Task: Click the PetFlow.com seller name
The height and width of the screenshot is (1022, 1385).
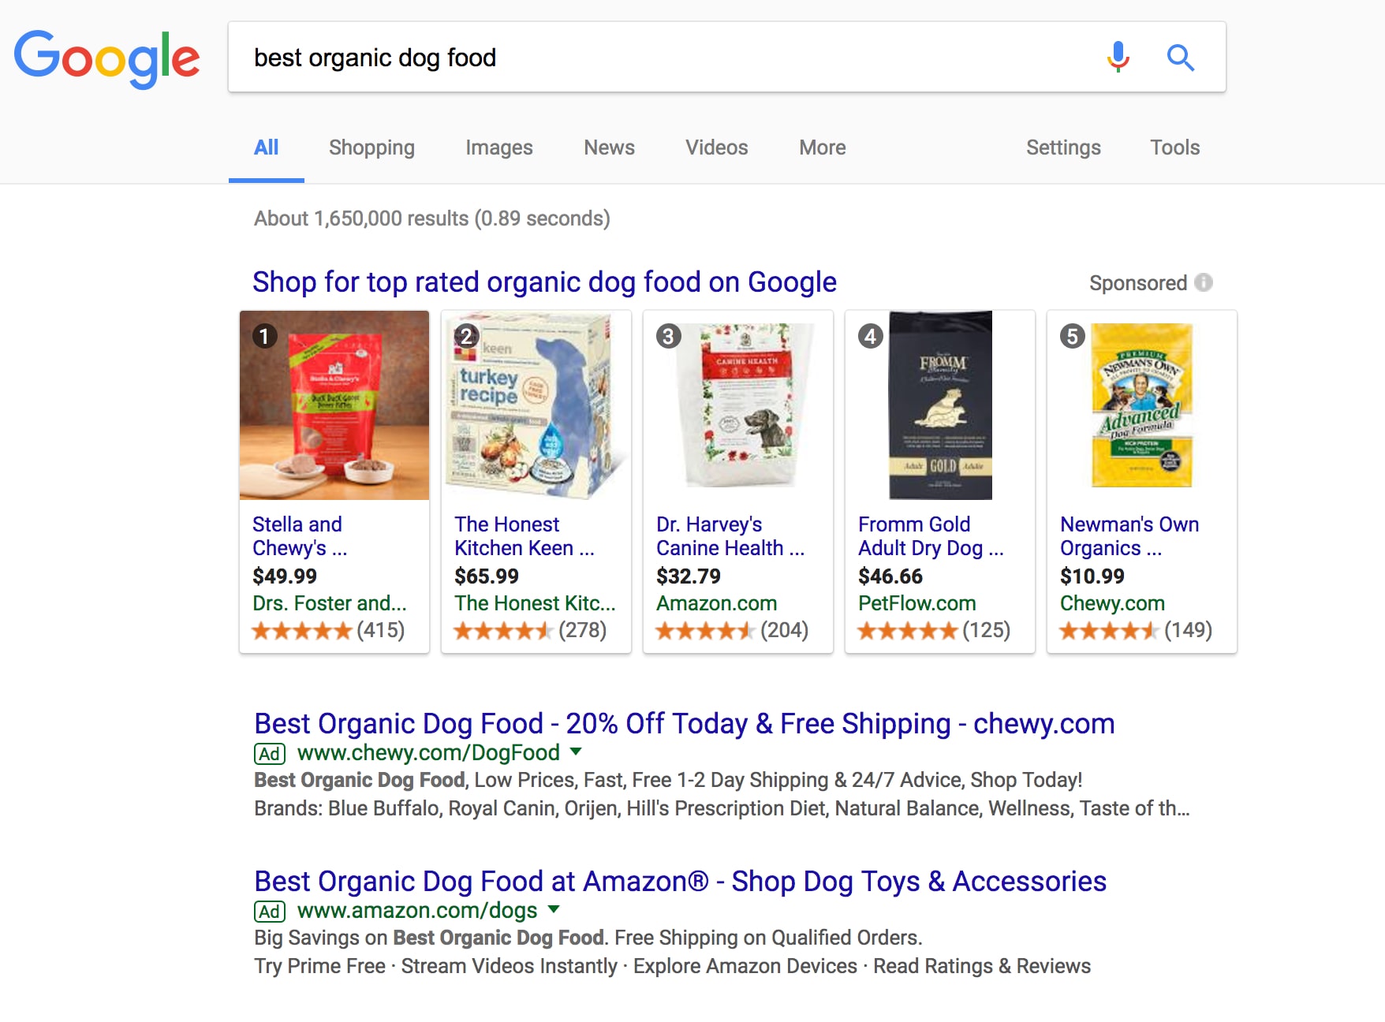Action: click(x=916, y=603)
